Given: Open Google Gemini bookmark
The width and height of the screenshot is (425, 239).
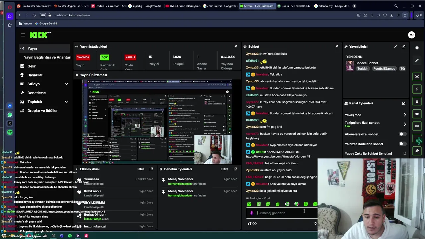Looking at the screenshot, I should (46, 24).
